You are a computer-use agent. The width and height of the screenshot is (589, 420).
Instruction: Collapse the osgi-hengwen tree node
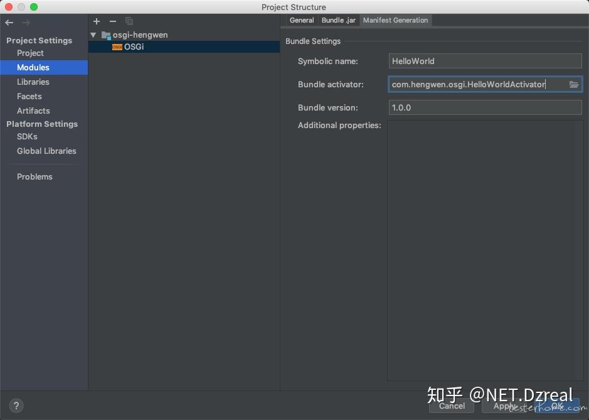pyautogui.click(x=93, y=35)
